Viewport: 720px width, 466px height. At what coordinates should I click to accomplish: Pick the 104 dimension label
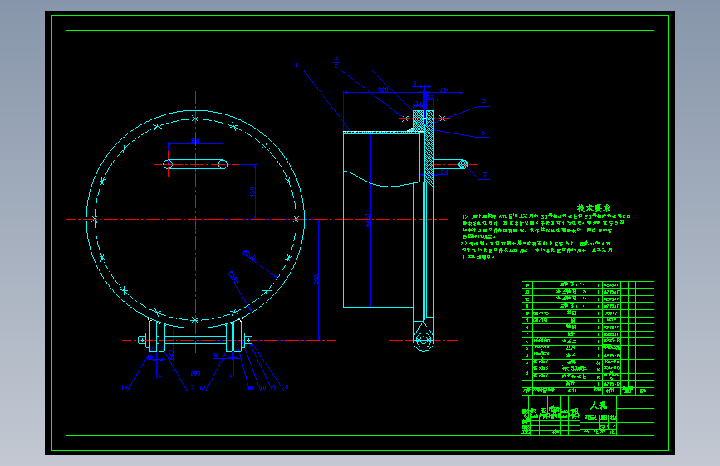click(x=444, y=90)
